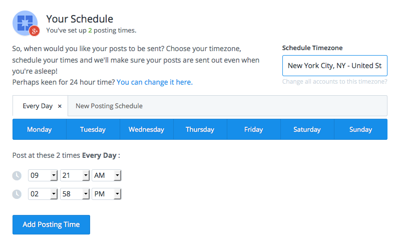Image resolution: width=395 pixels, height=242 pixels.
Task: Follow the You can change it here link
Action: click(155, 82)
